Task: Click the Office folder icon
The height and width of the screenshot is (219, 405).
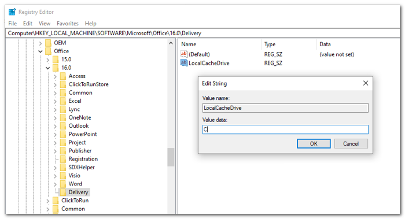Action: point(48,51)
